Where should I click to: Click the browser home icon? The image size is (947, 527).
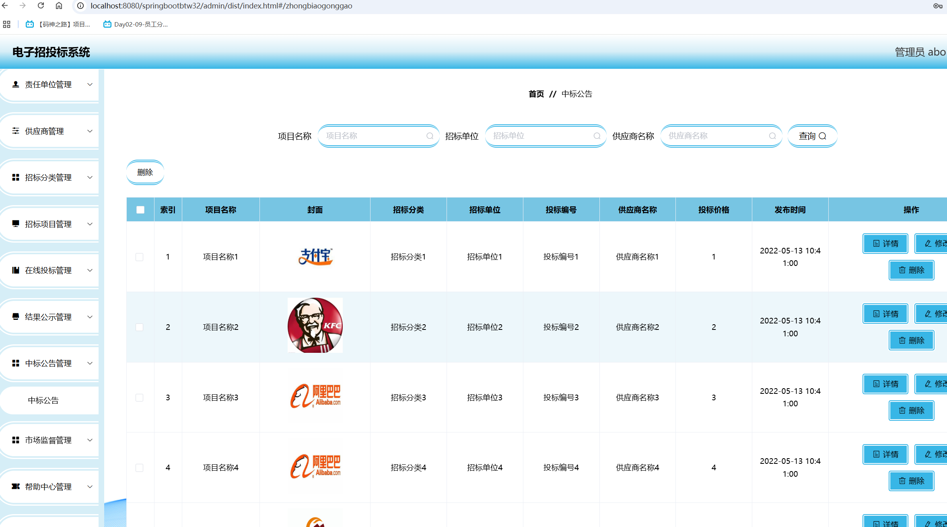click(59, 6)
